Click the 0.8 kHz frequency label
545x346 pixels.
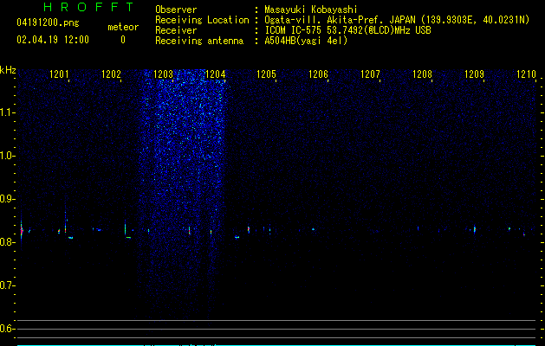coord(7,242)
